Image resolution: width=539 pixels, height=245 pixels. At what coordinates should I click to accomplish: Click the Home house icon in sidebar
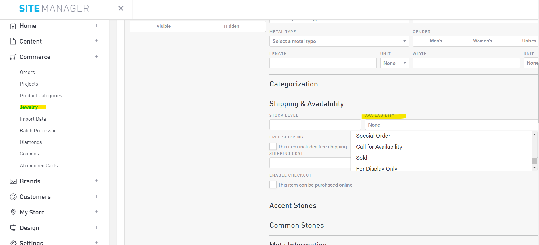13,26
